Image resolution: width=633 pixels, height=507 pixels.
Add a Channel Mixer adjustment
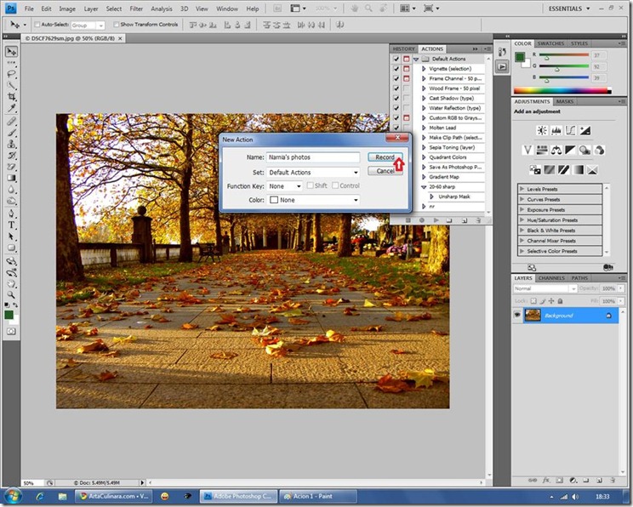pos(600,151)
